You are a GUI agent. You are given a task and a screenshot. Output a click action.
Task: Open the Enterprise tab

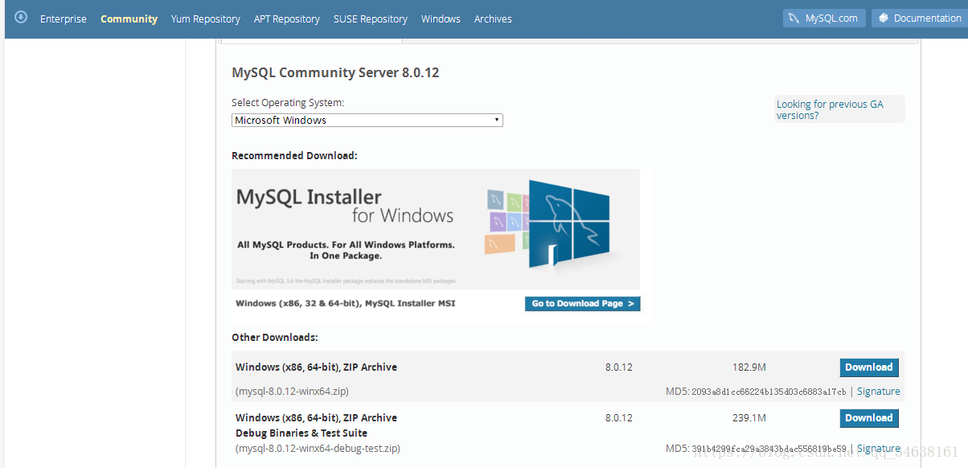click(64, 18)
